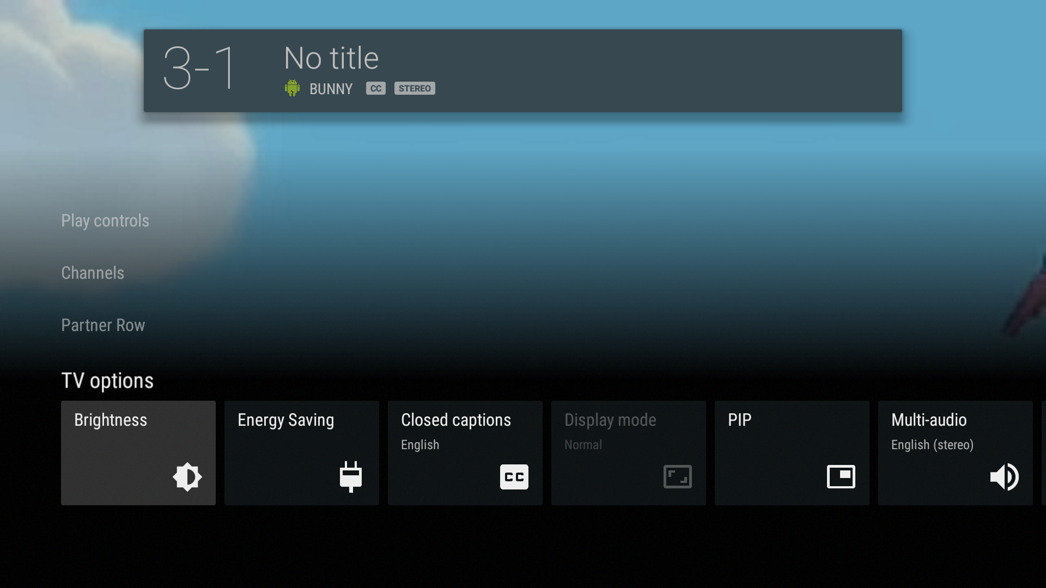Select the Brightness TV option
Image resolution: width=1046 pixels, height=588 pixels.
(x=138, y=453)
